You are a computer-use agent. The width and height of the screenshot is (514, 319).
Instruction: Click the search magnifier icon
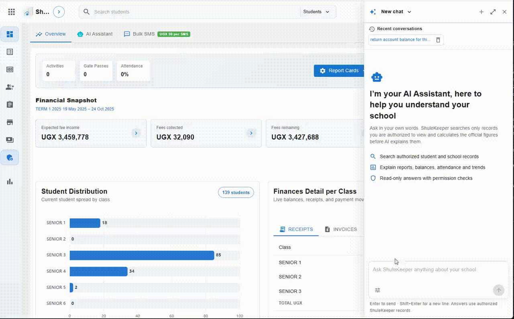click(86, 12)
